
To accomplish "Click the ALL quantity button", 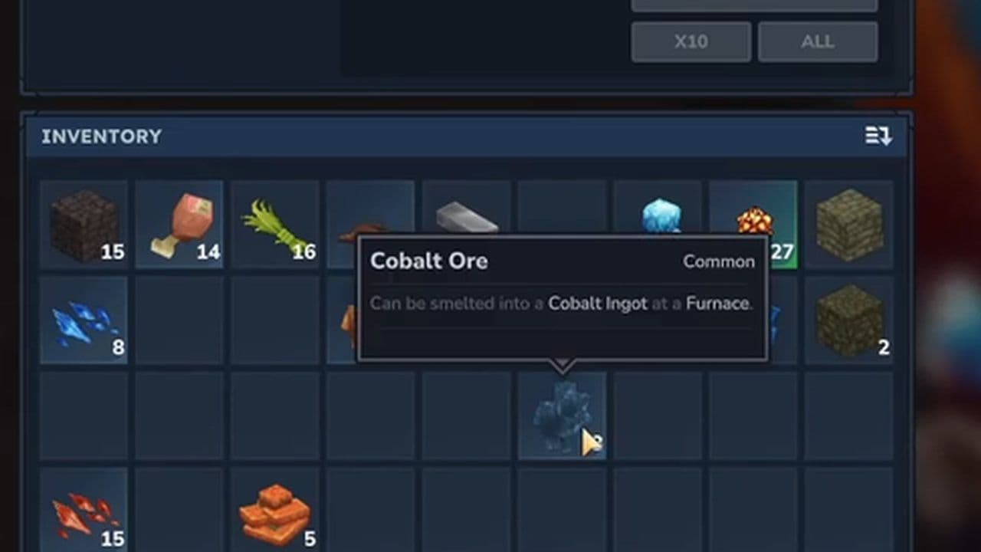I will point(818,41).
